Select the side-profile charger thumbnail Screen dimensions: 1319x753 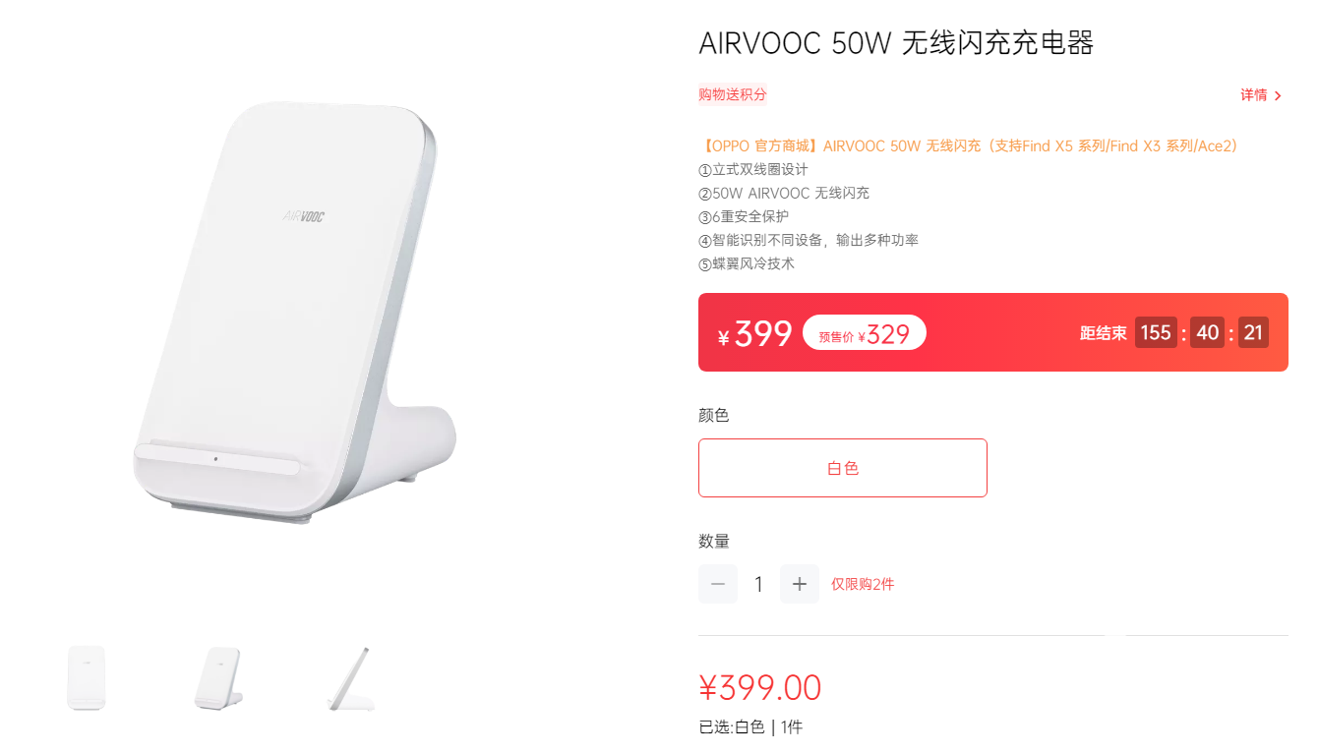click(x=351, y=677)
